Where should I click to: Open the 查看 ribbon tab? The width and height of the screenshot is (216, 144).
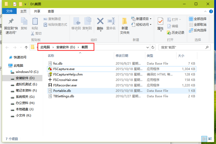[51, 11]
